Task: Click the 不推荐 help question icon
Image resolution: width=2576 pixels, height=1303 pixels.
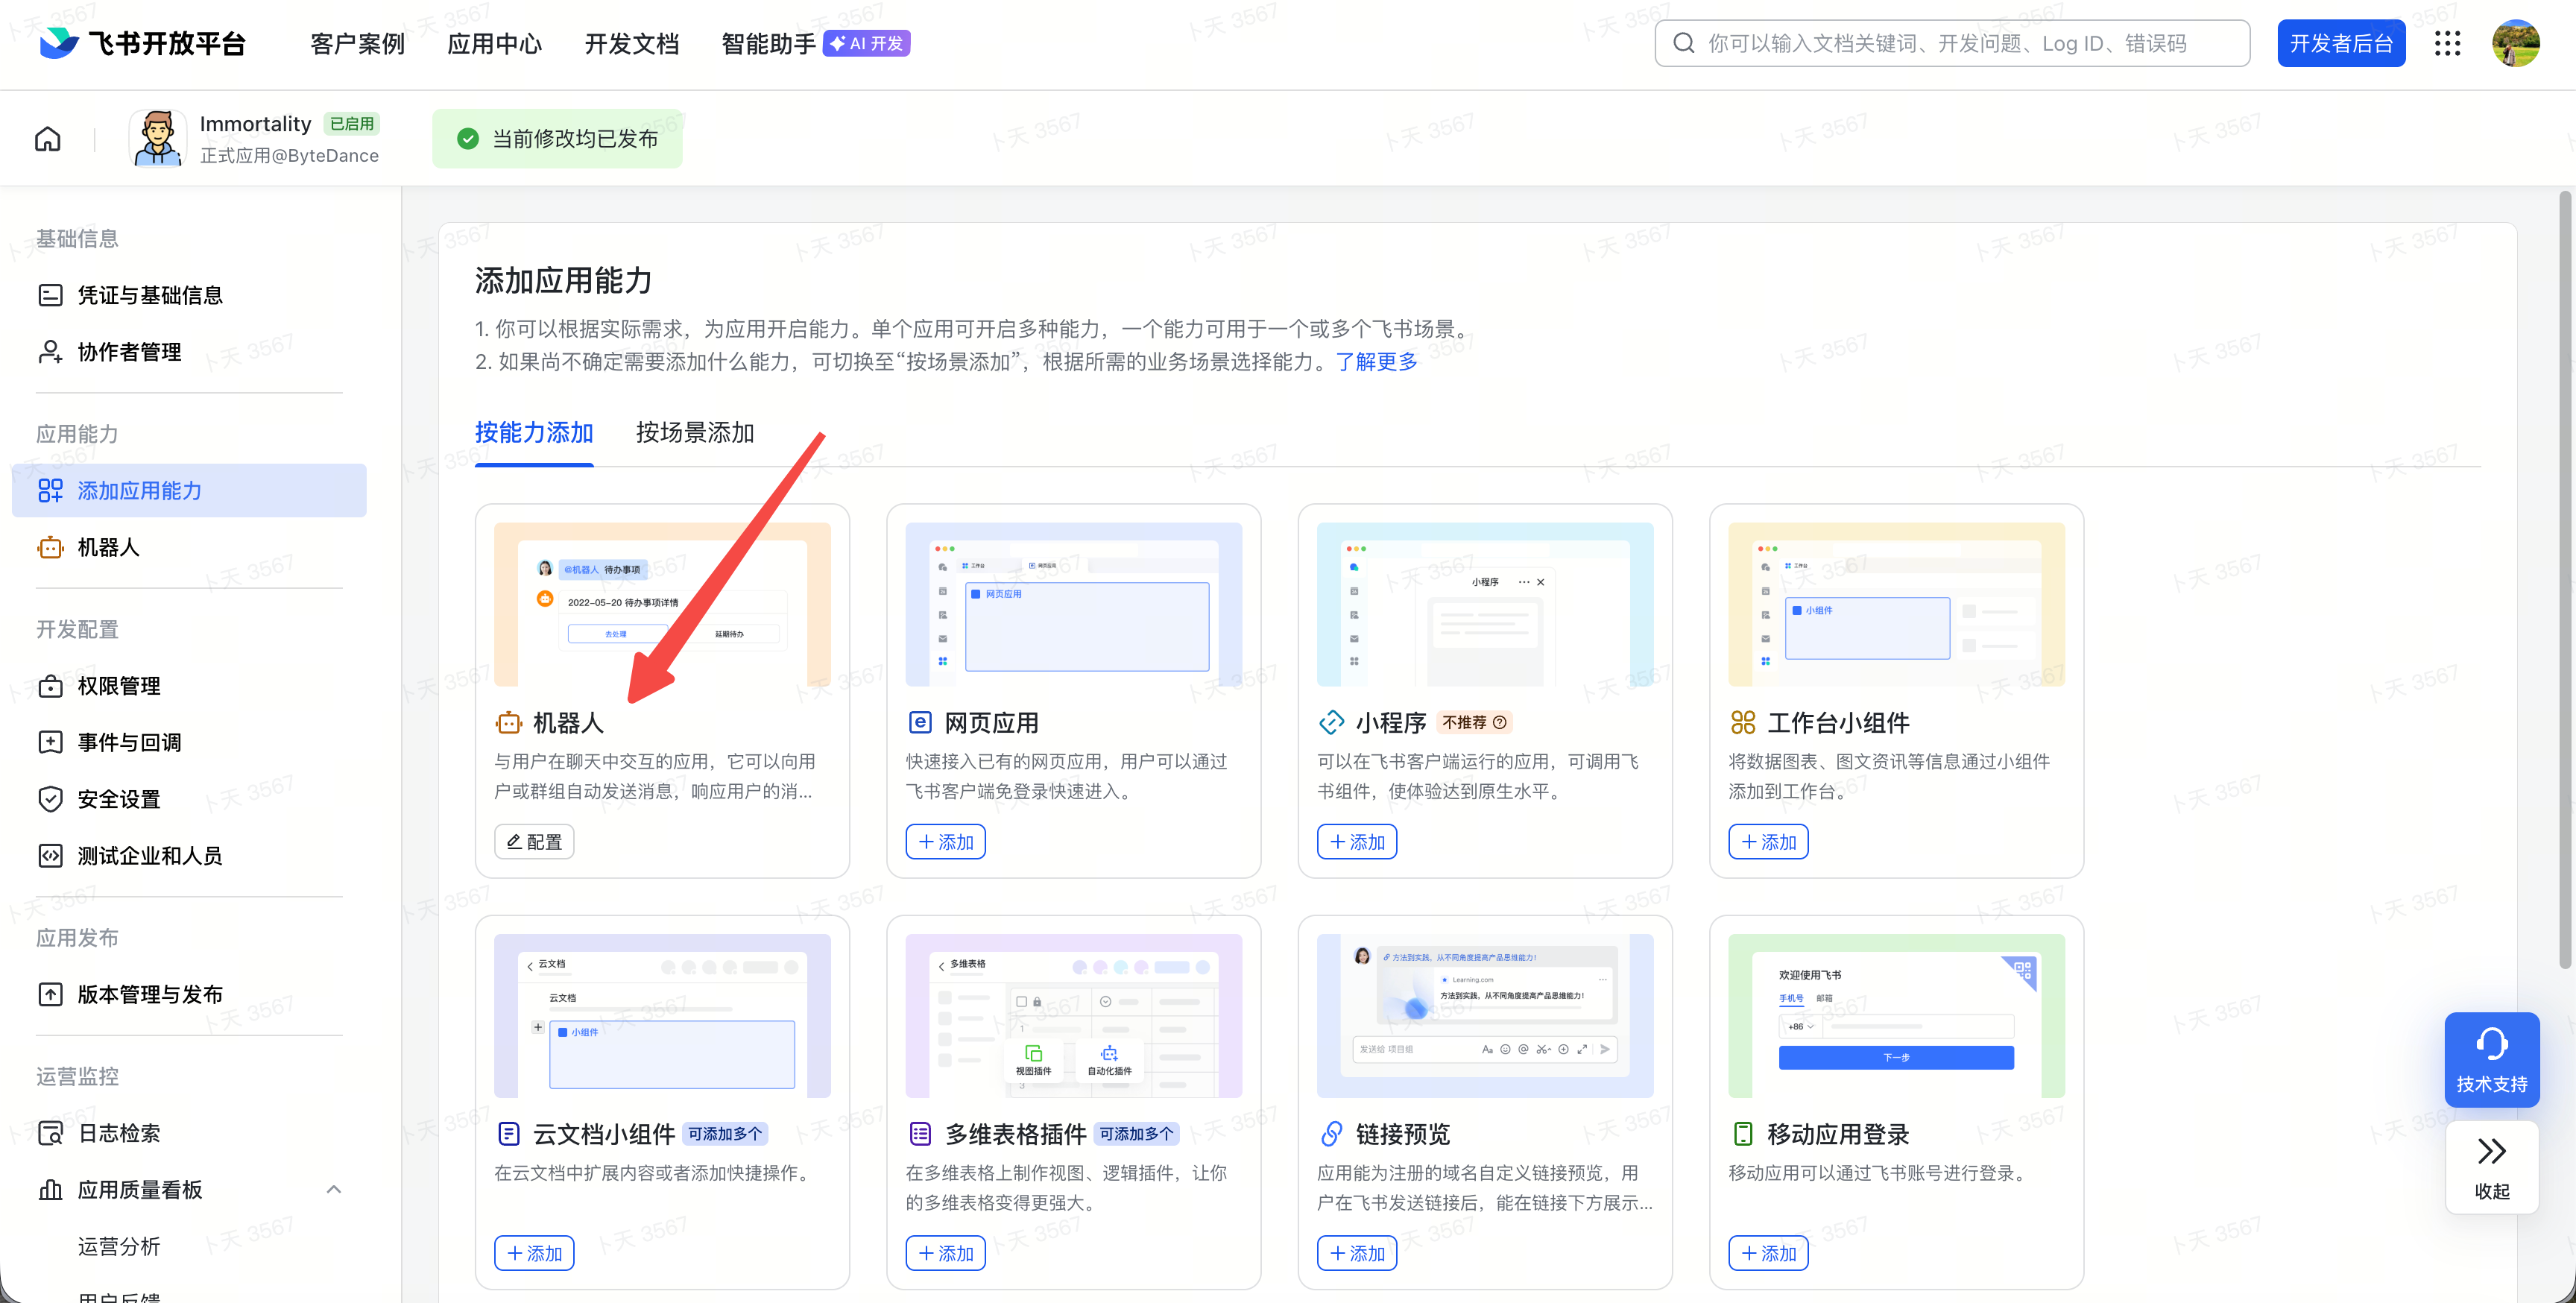Action: [x=1499, y=722]
